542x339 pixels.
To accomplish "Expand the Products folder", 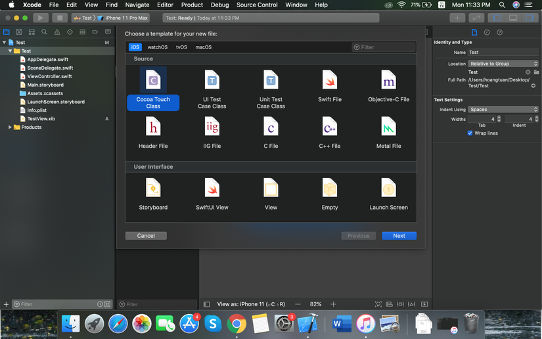I will (x=10, y=127).
